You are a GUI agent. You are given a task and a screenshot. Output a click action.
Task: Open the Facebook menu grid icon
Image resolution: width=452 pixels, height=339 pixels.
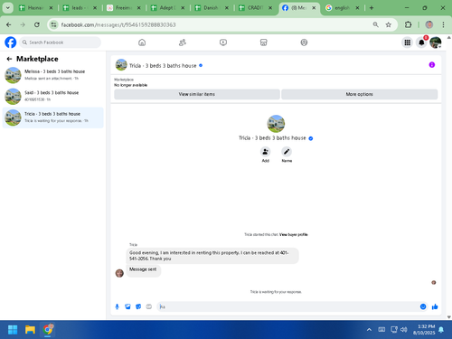(408, 42)
